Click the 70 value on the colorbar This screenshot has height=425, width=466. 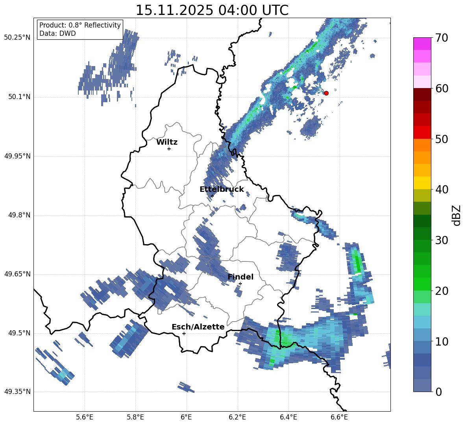click(x=442, y=38)
